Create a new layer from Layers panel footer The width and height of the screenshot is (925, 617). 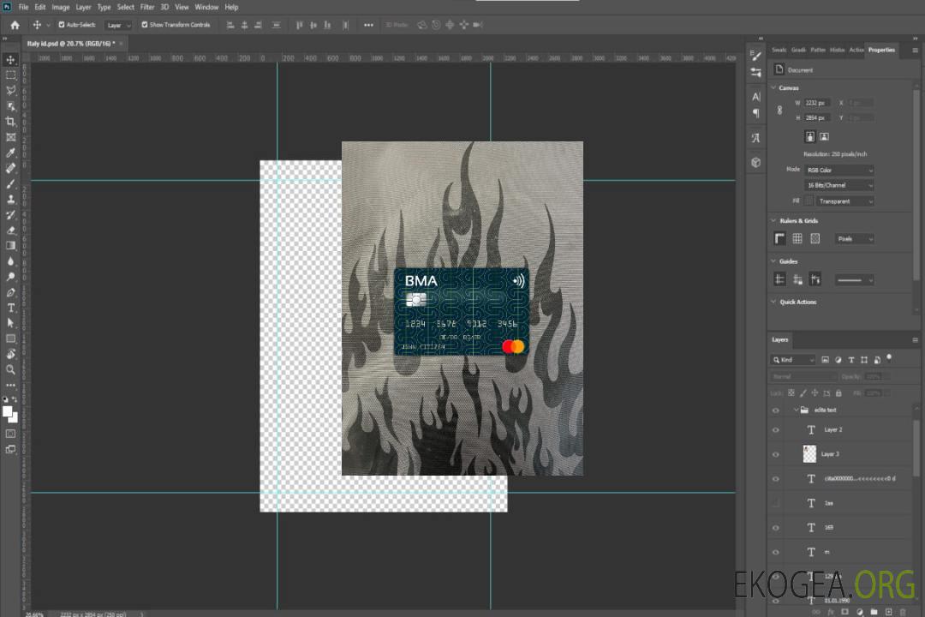point(887,612)
